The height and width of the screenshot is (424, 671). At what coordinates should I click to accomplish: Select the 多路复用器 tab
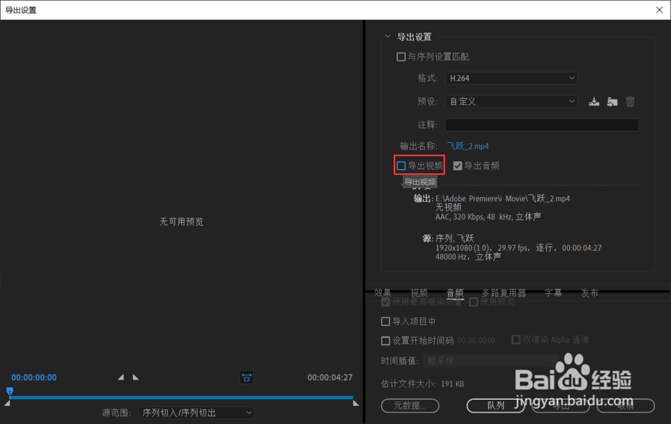coord(504,293)
